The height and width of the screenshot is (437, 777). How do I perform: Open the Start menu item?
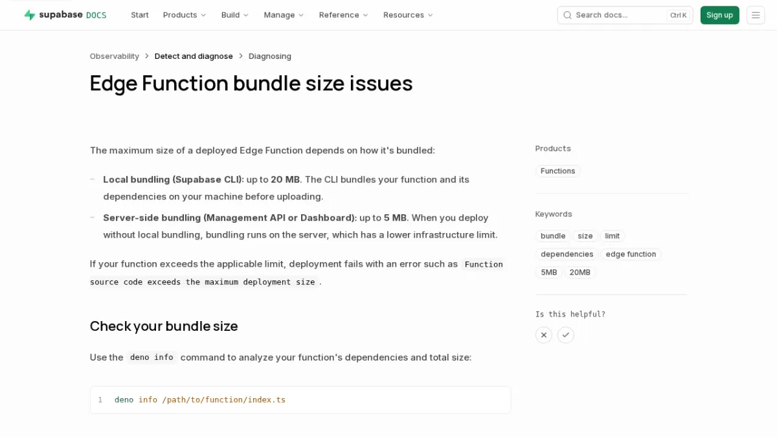click(x=140, y=15)
